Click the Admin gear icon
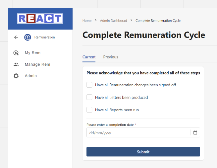Viewport: 217px width, 168px height. tap(16, 76)
